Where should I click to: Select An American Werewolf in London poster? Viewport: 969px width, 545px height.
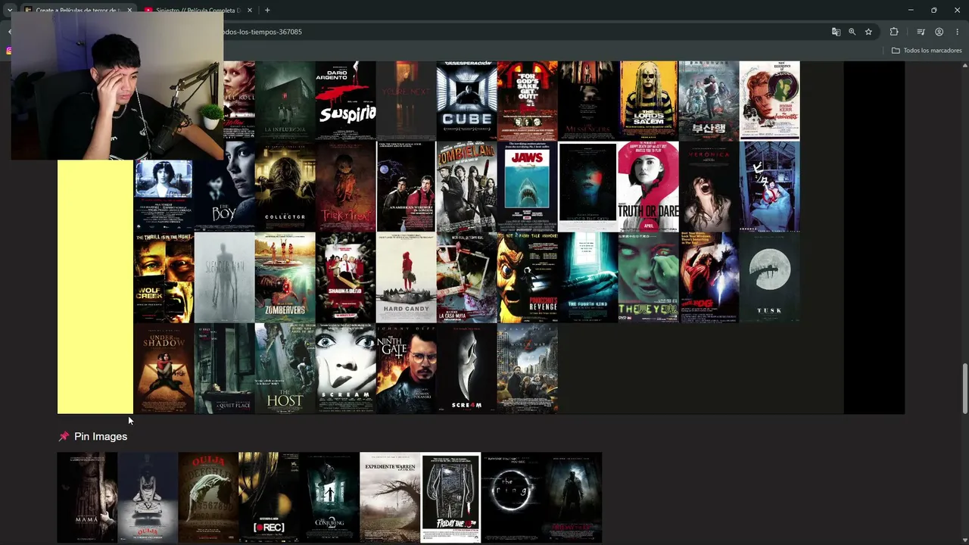point(406,187)
